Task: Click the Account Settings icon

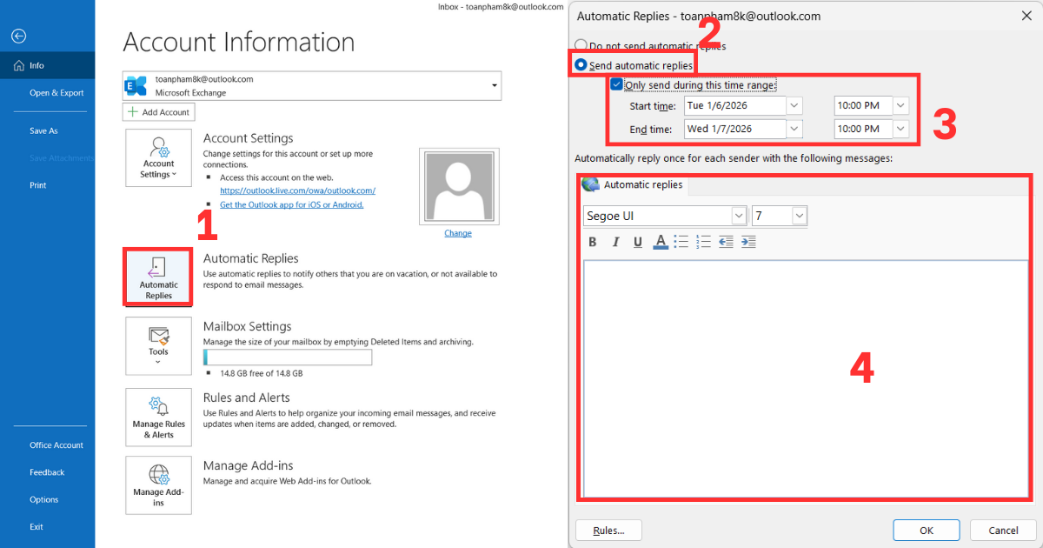Action: pos(157,157)
